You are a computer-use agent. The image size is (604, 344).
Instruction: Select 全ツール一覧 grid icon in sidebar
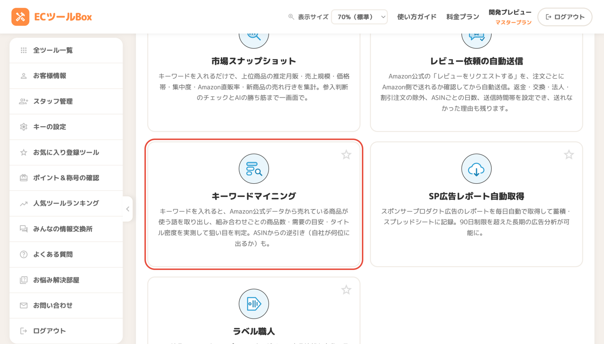[24, 50]
